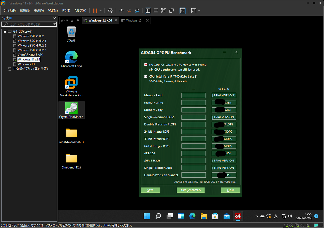The height and width of the screenshot is (228, 324).
Task: Open the power options dropdown arrow beside pause
Action: (100, 11)
